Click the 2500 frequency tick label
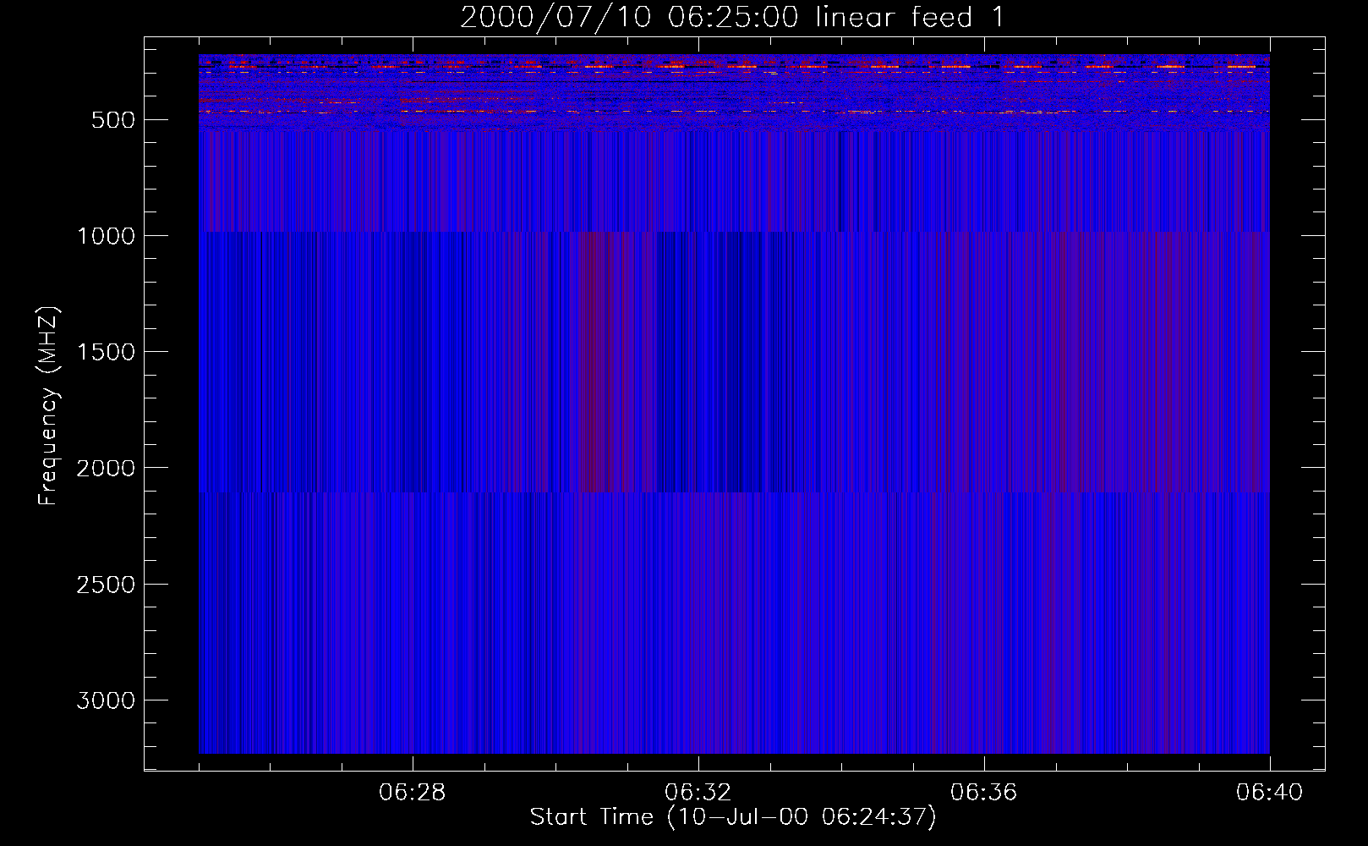Image resolution: width=1368 pixels, height=846 pixels. tap(106, 585)
